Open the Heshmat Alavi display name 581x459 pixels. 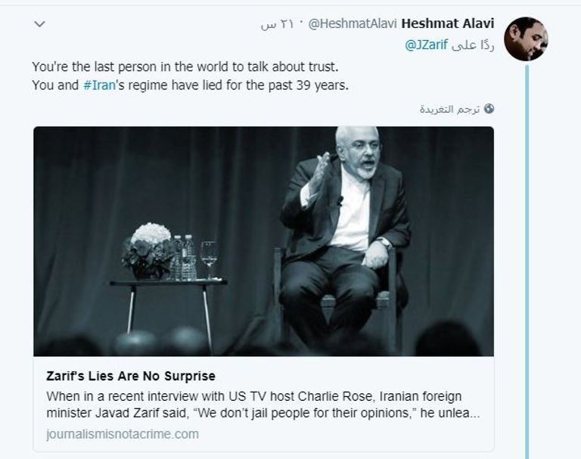point(448,23)
